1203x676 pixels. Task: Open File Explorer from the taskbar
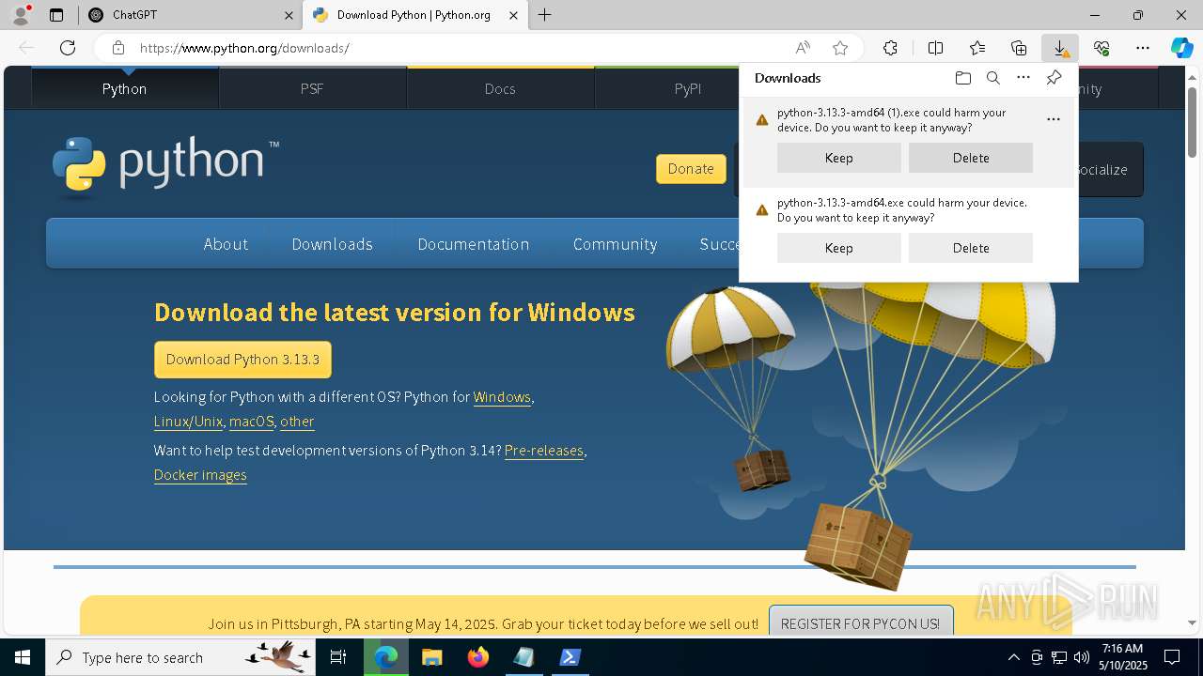431,657
